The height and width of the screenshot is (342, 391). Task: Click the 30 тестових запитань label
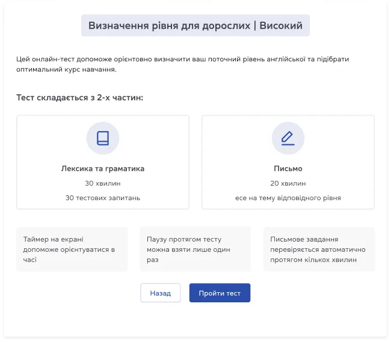point(103,198)
